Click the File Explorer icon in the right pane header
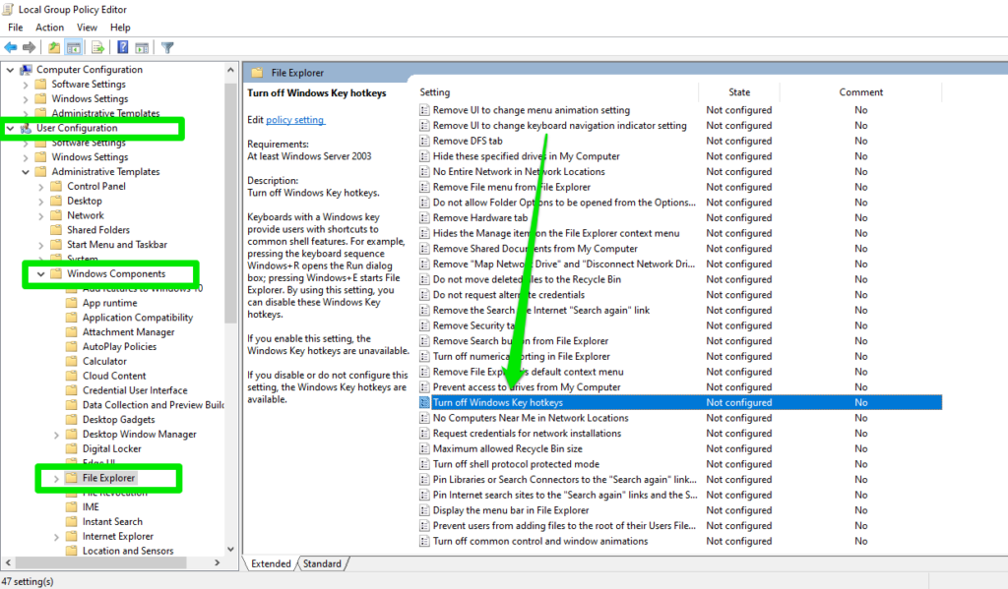This screenshot has height=589, width=1008. coord(259,72)
